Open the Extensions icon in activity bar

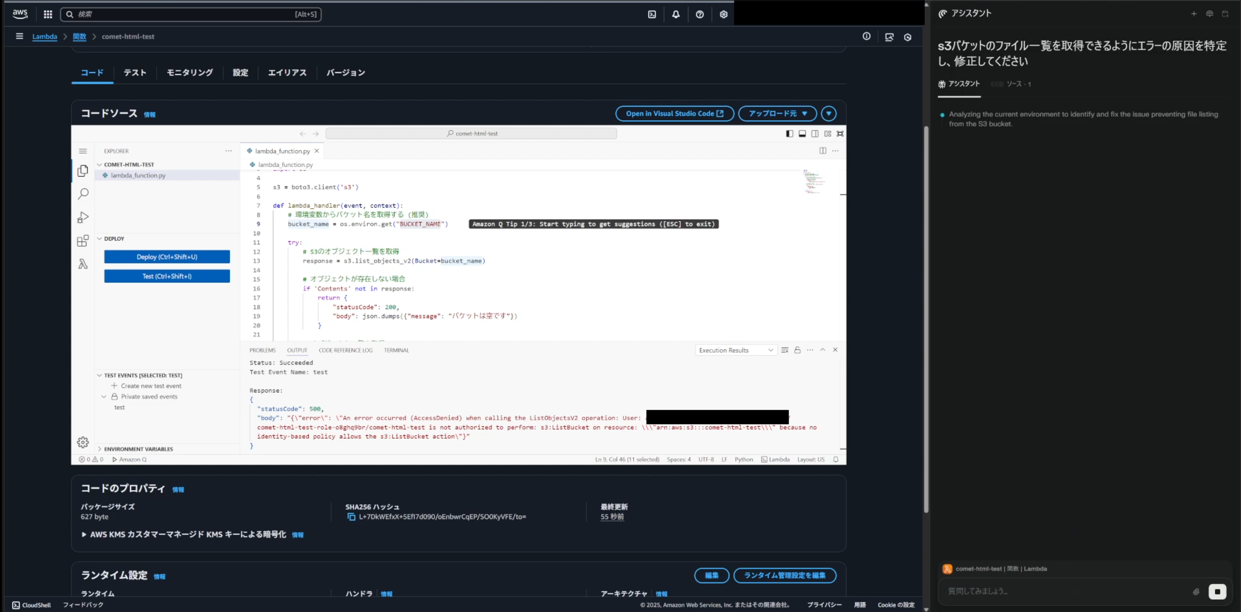(x=83, y=240)
